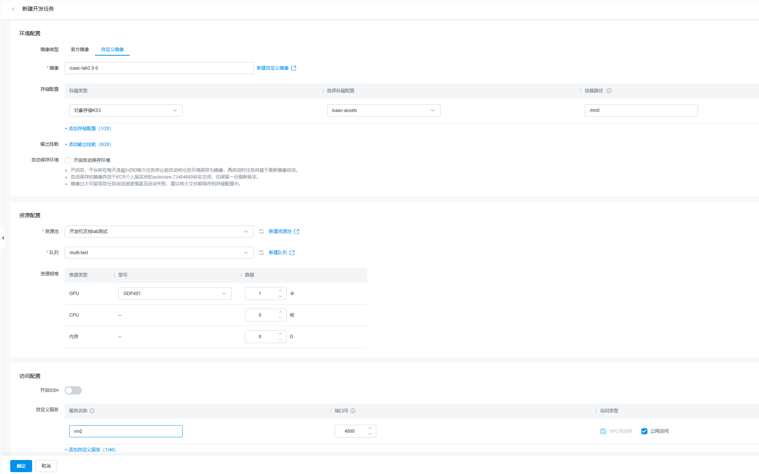Uncheck the 公网访问 checkbox
The height and width of the screenshot is (474, 759).
644,431
